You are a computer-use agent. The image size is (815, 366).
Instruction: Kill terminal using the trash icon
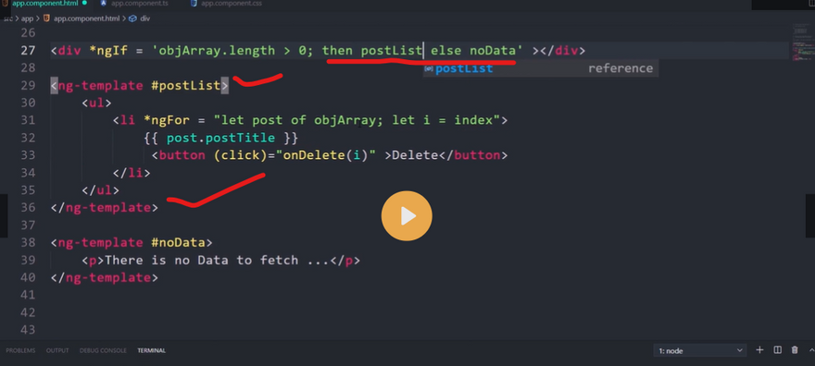point(795,350)
